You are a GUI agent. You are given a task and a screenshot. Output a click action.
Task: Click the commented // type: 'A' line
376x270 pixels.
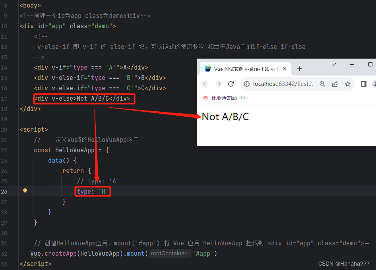(x=98, y=181)
